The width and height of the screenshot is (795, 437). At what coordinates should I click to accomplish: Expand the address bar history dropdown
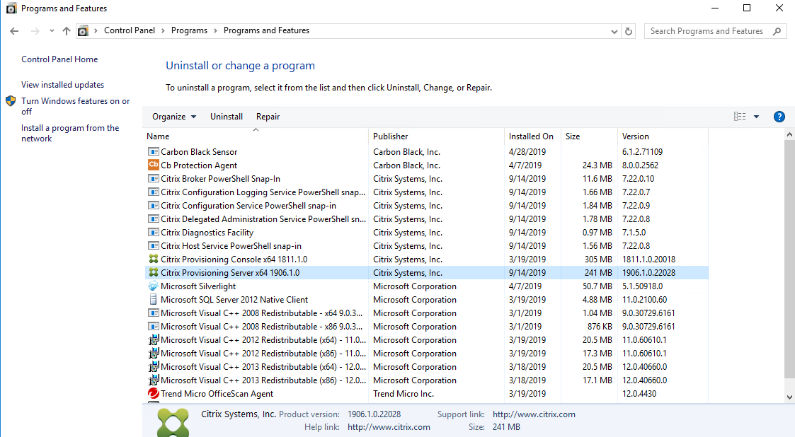[x=614, y=31]
